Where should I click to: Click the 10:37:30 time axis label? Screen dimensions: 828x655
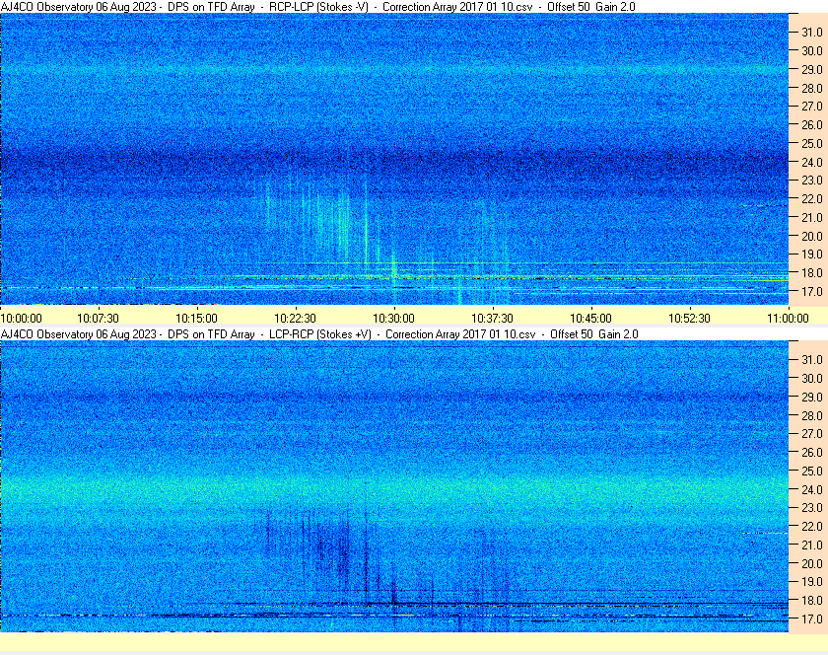click(492, 319)
